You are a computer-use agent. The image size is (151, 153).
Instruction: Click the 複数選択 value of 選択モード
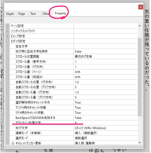[81, 138]
